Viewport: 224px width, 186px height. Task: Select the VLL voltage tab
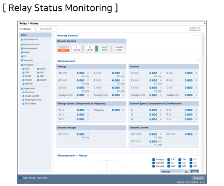187,172
